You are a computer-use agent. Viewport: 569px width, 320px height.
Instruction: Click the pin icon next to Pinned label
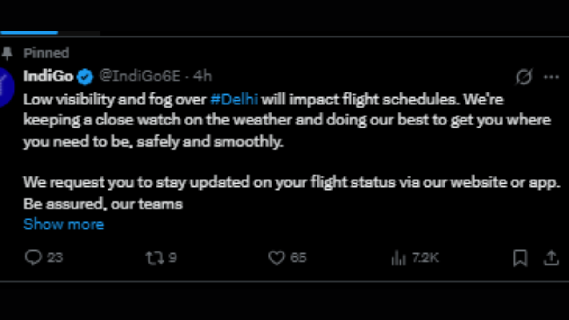click(8, 52)
